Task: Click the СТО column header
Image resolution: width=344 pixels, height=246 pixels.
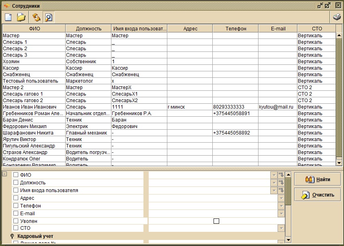Action: point(316,28)
